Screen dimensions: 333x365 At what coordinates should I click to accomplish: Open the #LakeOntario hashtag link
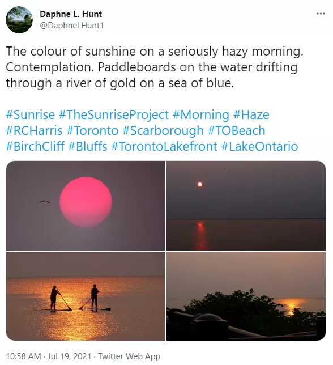(259, 146)
